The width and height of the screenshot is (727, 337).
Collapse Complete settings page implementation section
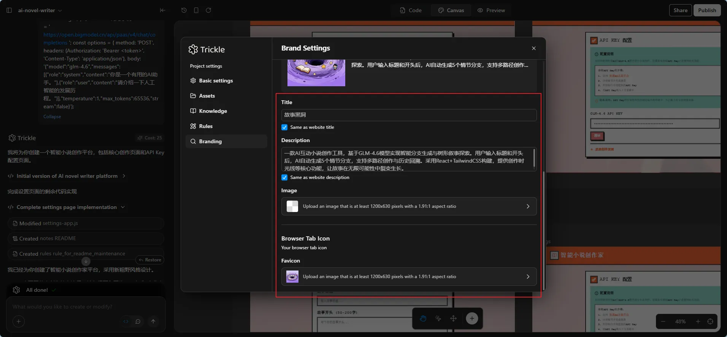click(123, 207)
